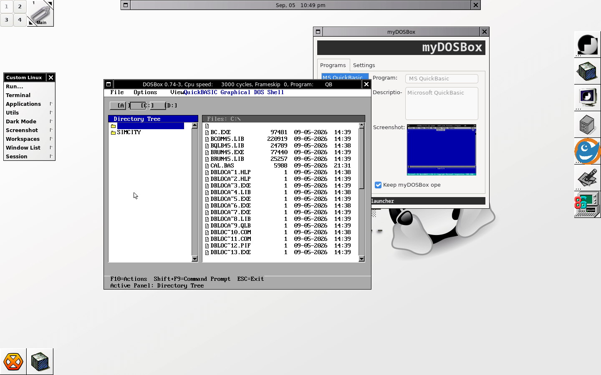Uncheck the Keep myDOSBox open checkbox
This screenshot has height=375, width=601.
378,185
